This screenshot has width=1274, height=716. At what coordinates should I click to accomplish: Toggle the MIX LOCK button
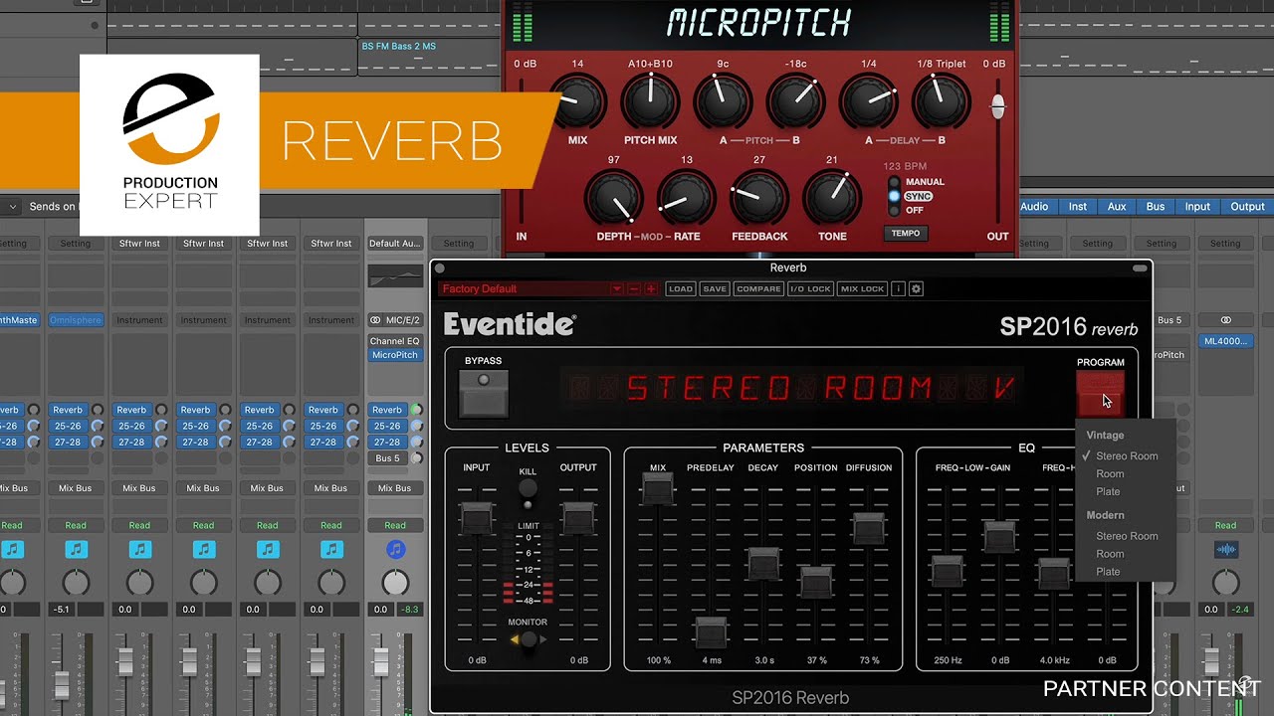click(862, 288)
